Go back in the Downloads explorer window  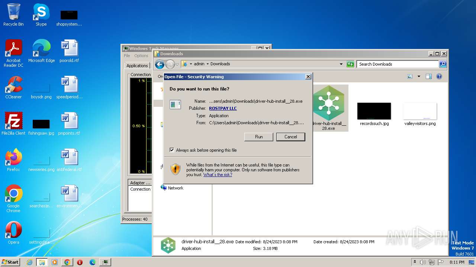(160, 64)
